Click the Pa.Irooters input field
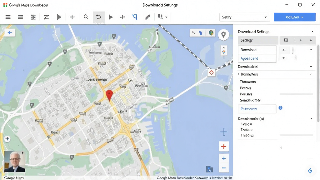 pyautogui.click(x=257, y=109)
